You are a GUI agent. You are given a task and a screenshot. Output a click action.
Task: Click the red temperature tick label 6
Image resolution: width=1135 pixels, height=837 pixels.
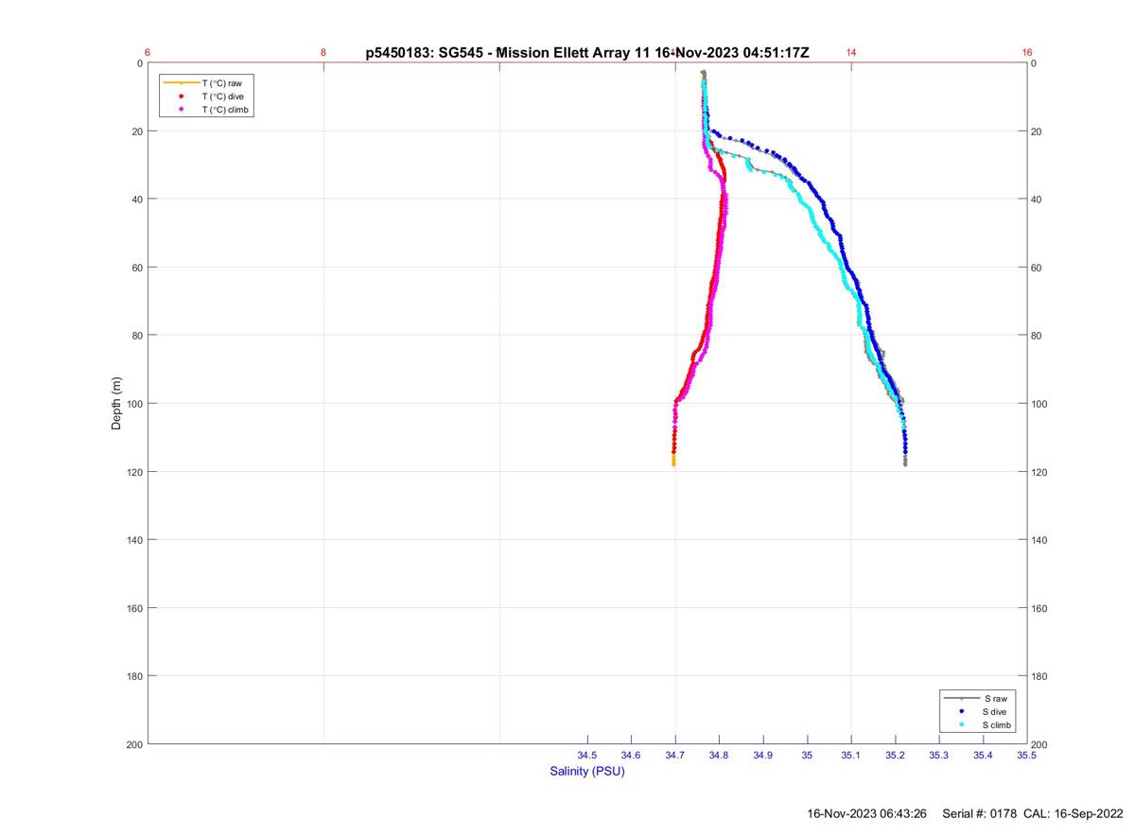click(x=148, y=53)
